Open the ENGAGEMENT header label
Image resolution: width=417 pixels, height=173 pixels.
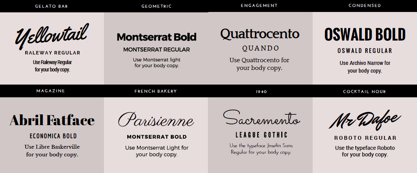point(259,5)
